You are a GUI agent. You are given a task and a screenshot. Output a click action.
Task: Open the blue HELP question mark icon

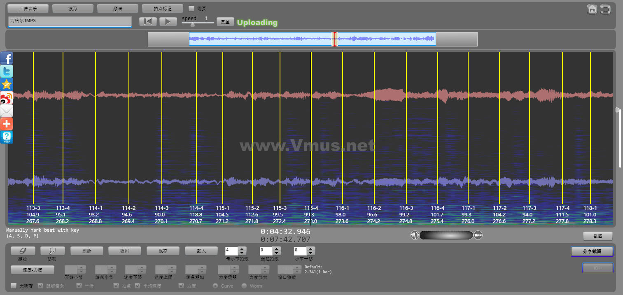click(x=7, y=137)
